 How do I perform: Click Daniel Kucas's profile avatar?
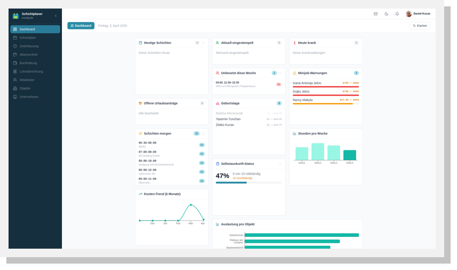[x=408, y=14]
